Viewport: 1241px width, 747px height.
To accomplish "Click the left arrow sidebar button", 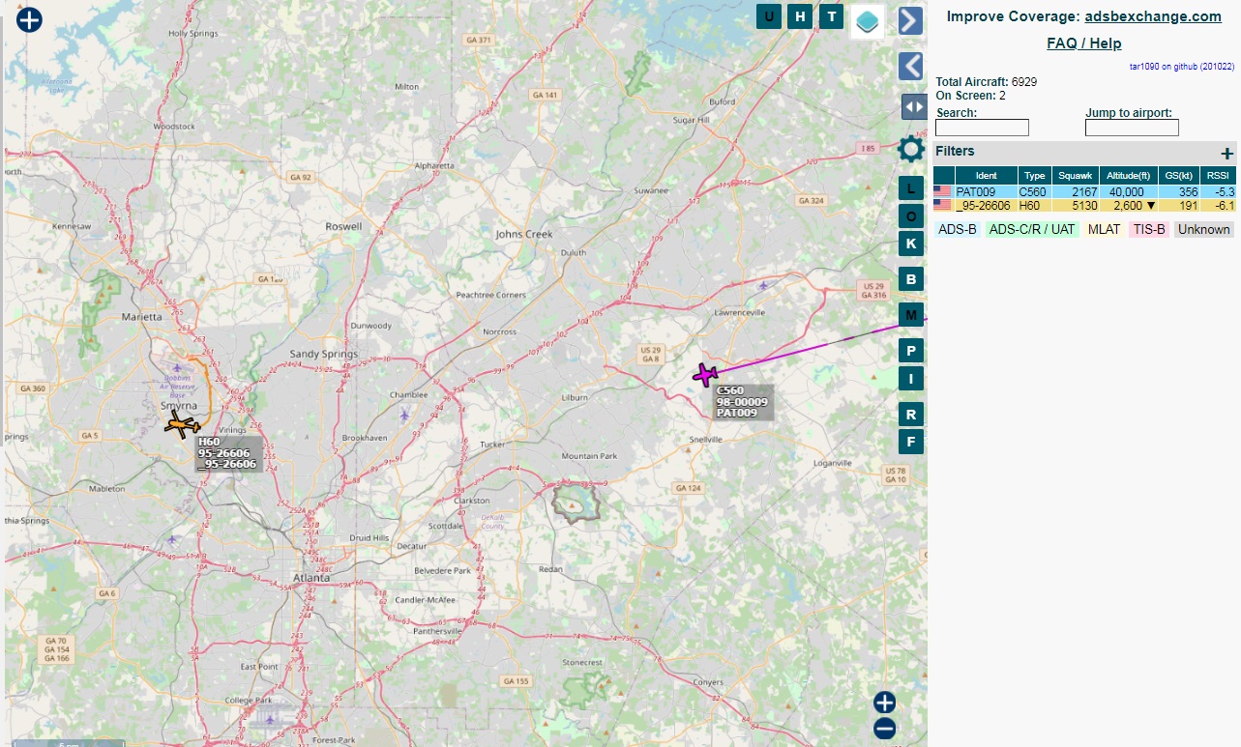I will 910,66.
